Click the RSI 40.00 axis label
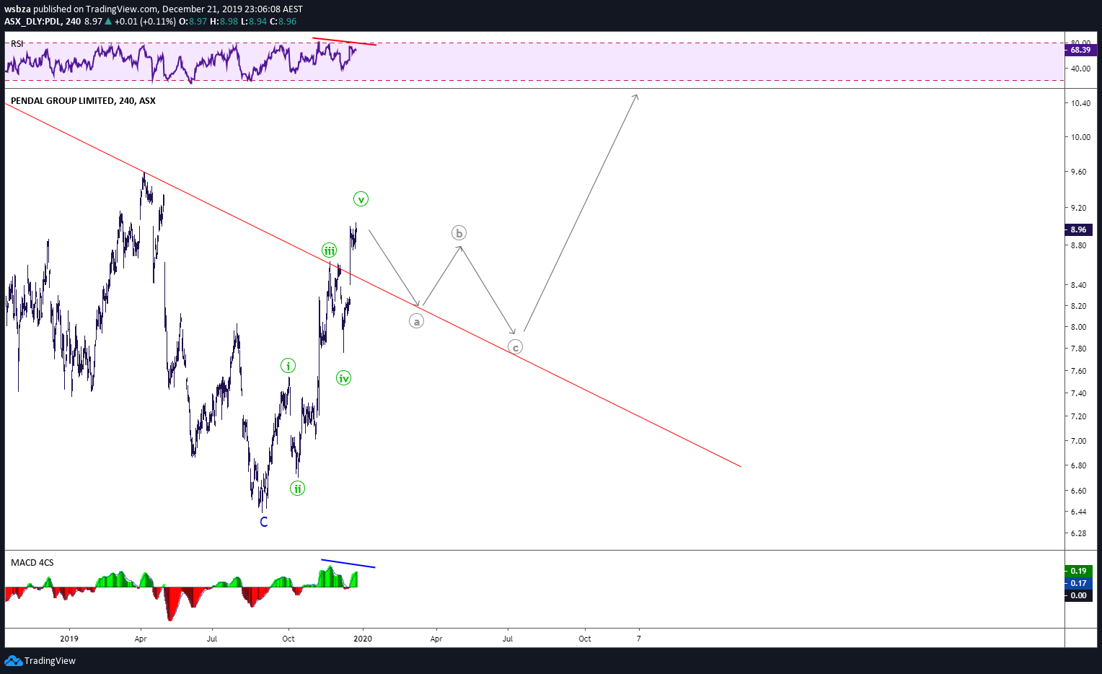The image size is (1102, 674). 1080,69
